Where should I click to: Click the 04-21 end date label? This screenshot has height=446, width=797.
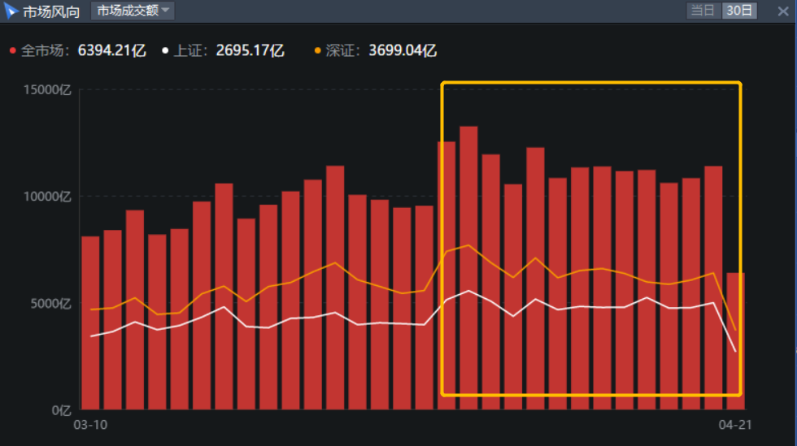coord(735,425)
